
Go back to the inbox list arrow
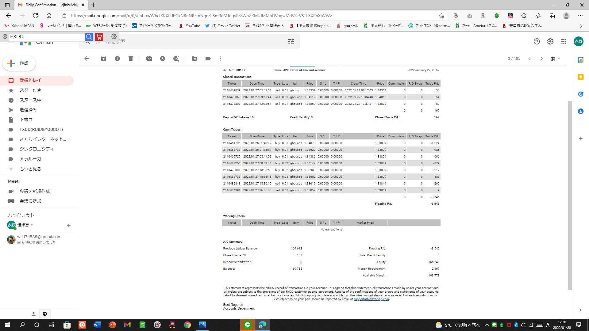pos(87,59)
